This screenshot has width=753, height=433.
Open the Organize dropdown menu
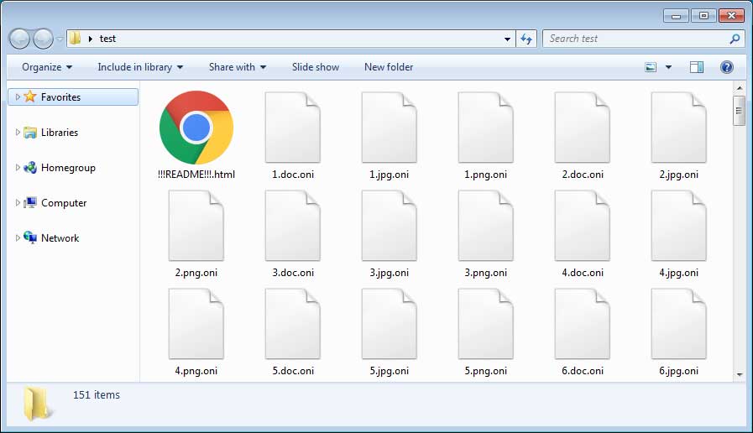point(47,67)
